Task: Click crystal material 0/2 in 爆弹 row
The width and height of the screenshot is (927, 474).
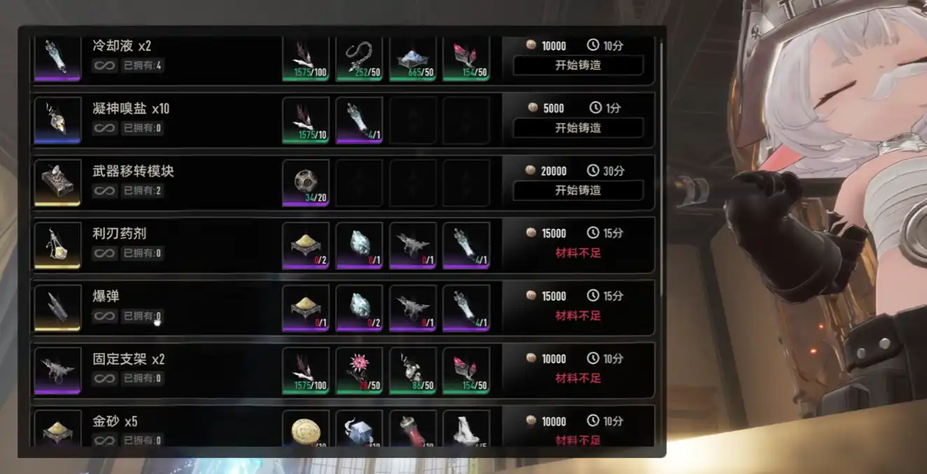Action: pyautogui.click(x=359, y=308)
